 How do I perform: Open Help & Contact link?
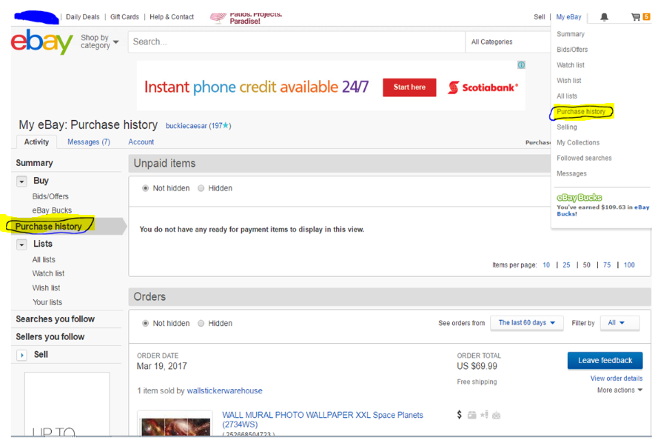pyautogui.click(x=172, y=17)
